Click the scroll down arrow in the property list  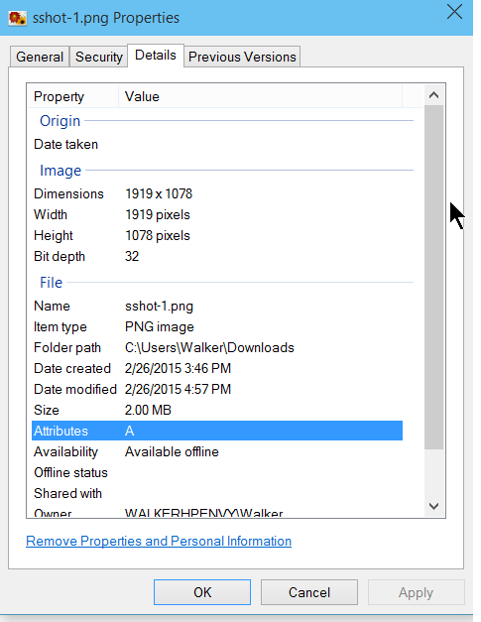[433, 506]
